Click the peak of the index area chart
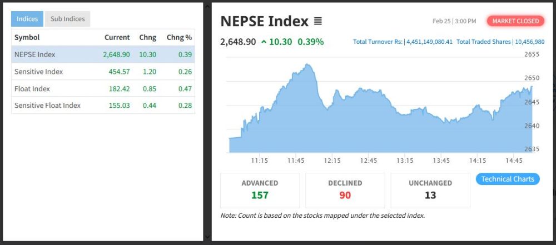The height and width of the screenshot is (245, 556). click(307, 64)
